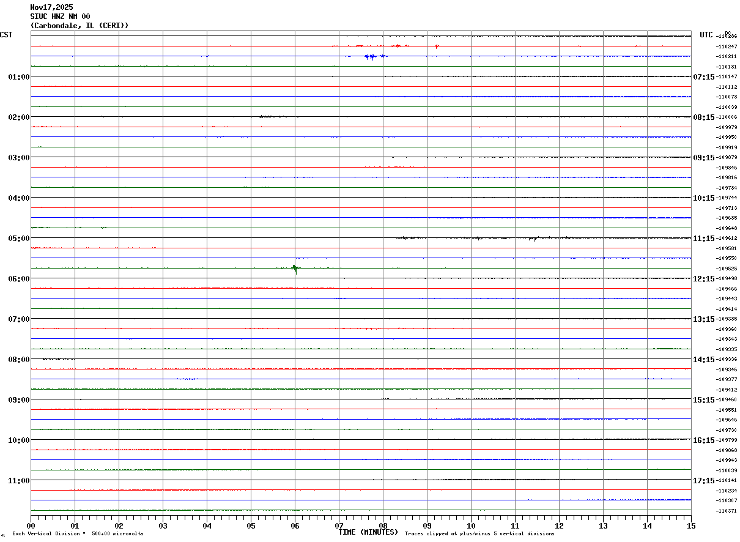Click the 11:15 UTC time label

click(704, 239)
